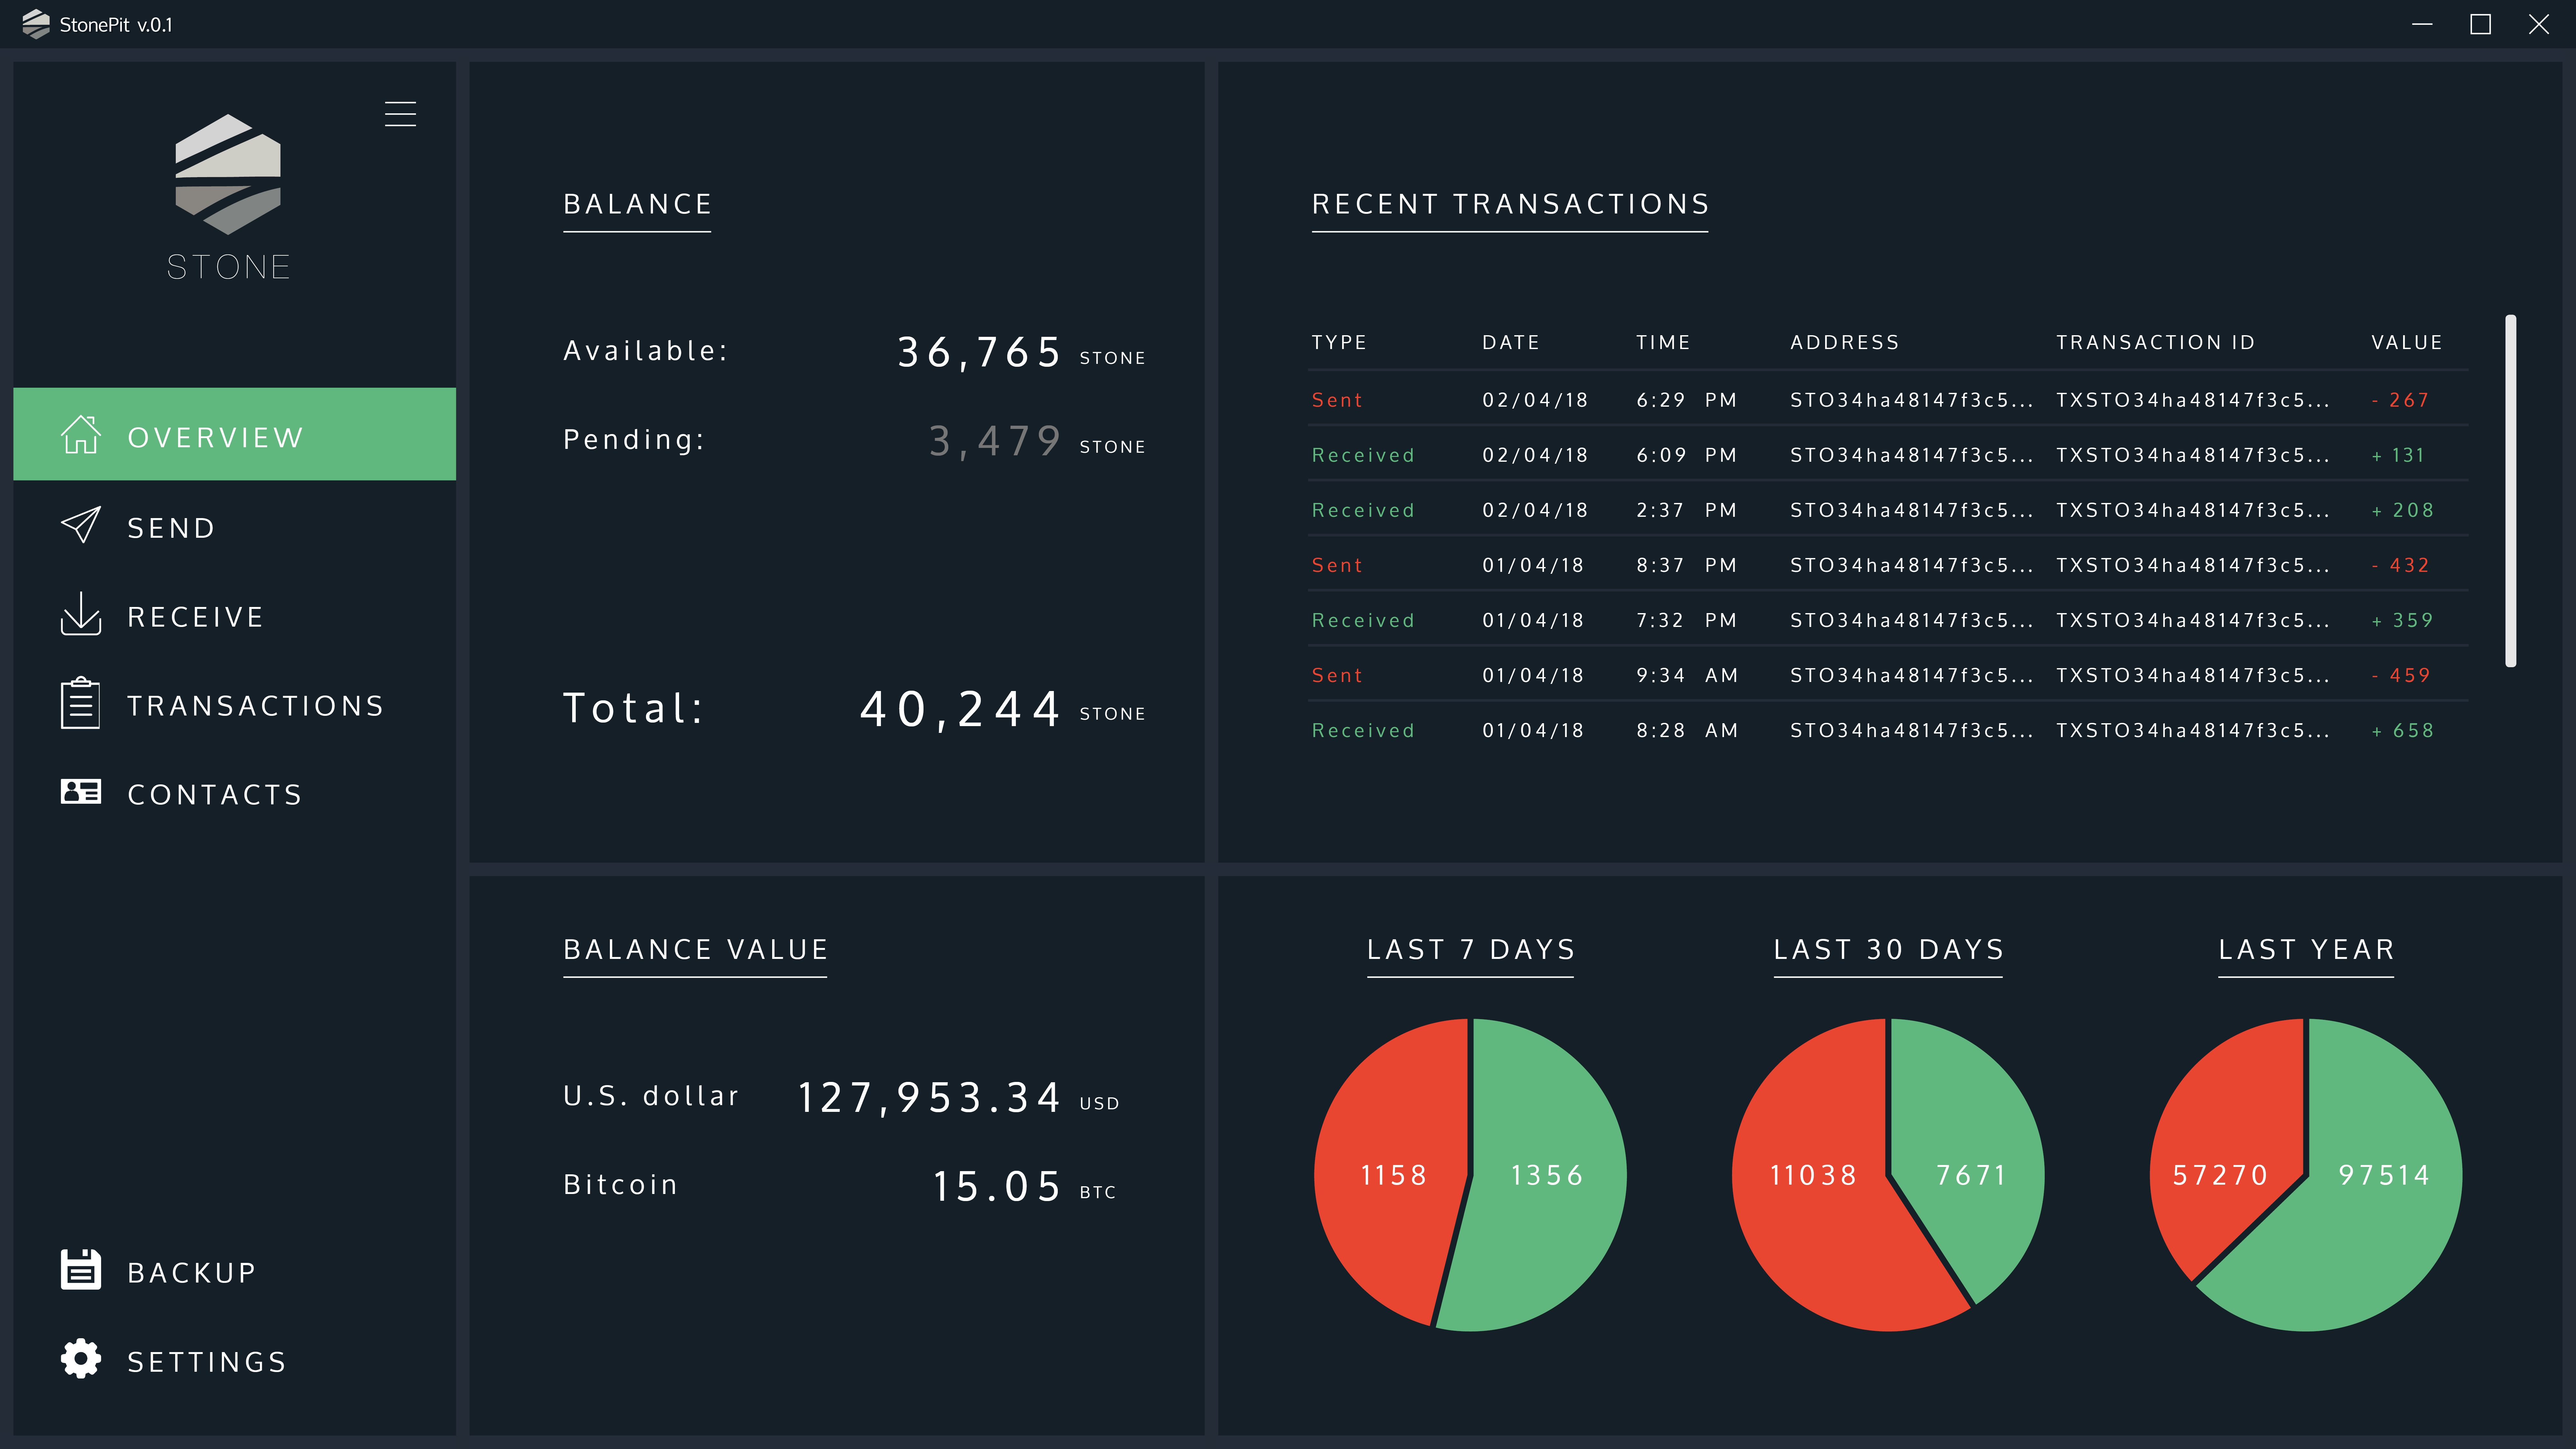Click the StonePit title bar app icon
Screen dimensions: 2576x1449
pos(36,24)
